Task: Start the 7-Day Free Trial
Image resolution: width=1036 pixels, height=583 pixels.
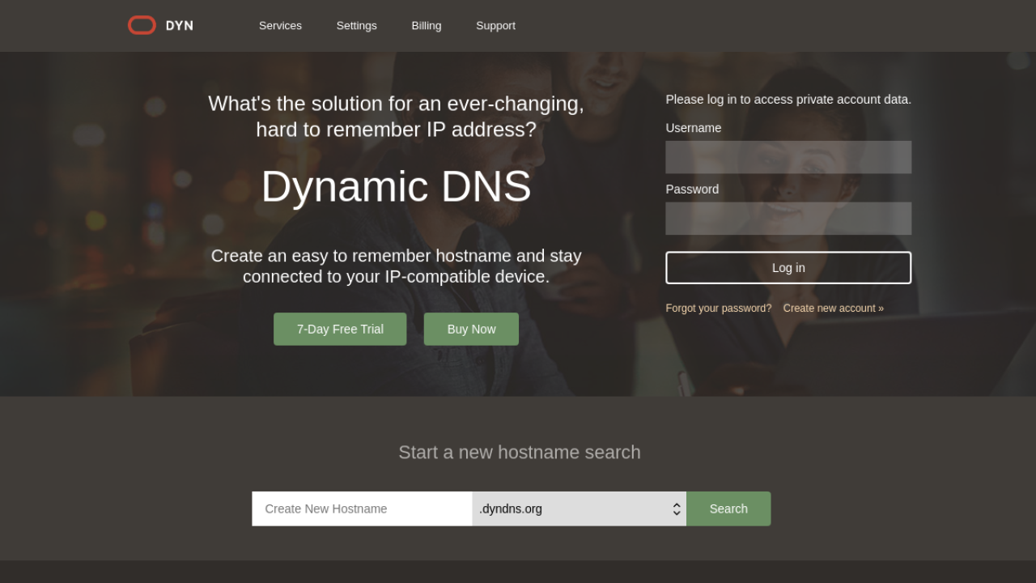Action: click(x=340, y=330)
